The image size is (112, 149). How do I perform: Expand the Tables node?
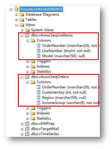(16, 20)
